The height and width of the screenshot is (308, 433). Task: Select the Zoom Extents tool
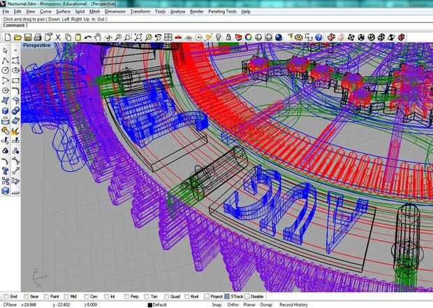[x=138, y=37]
